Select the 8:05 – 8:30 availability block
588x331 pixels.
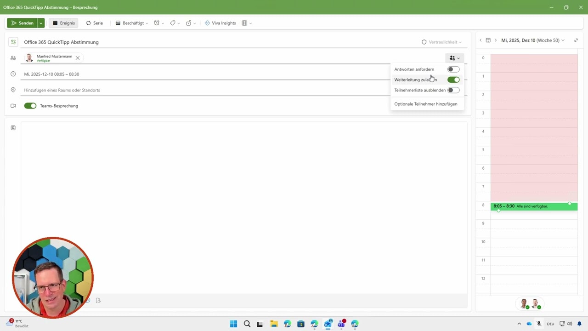tap(534, 206)
